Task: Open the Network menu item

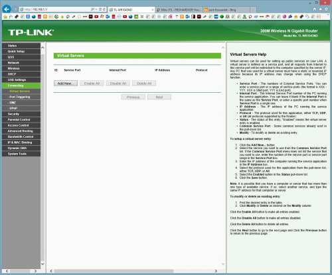Action: (x=21, y=63)
